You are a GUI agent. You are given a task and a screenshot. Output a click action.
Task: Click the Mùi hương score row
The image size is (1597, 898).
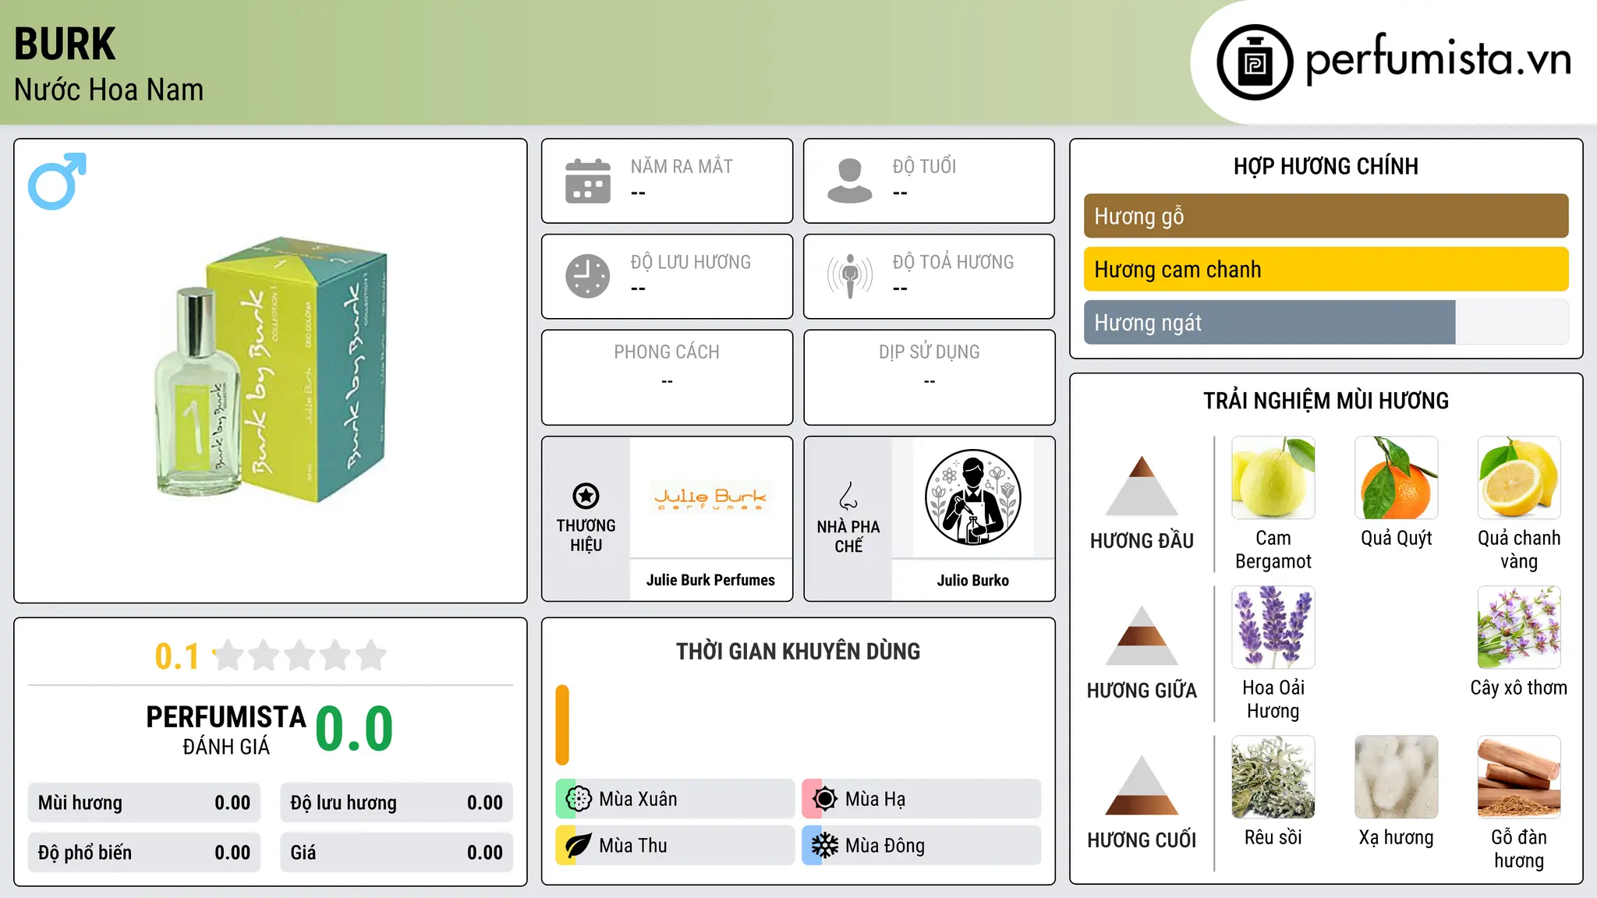144,803
